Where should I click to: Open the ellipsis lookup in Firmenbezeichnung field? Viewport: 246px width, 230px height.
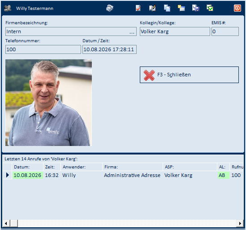tap(132, 32)
